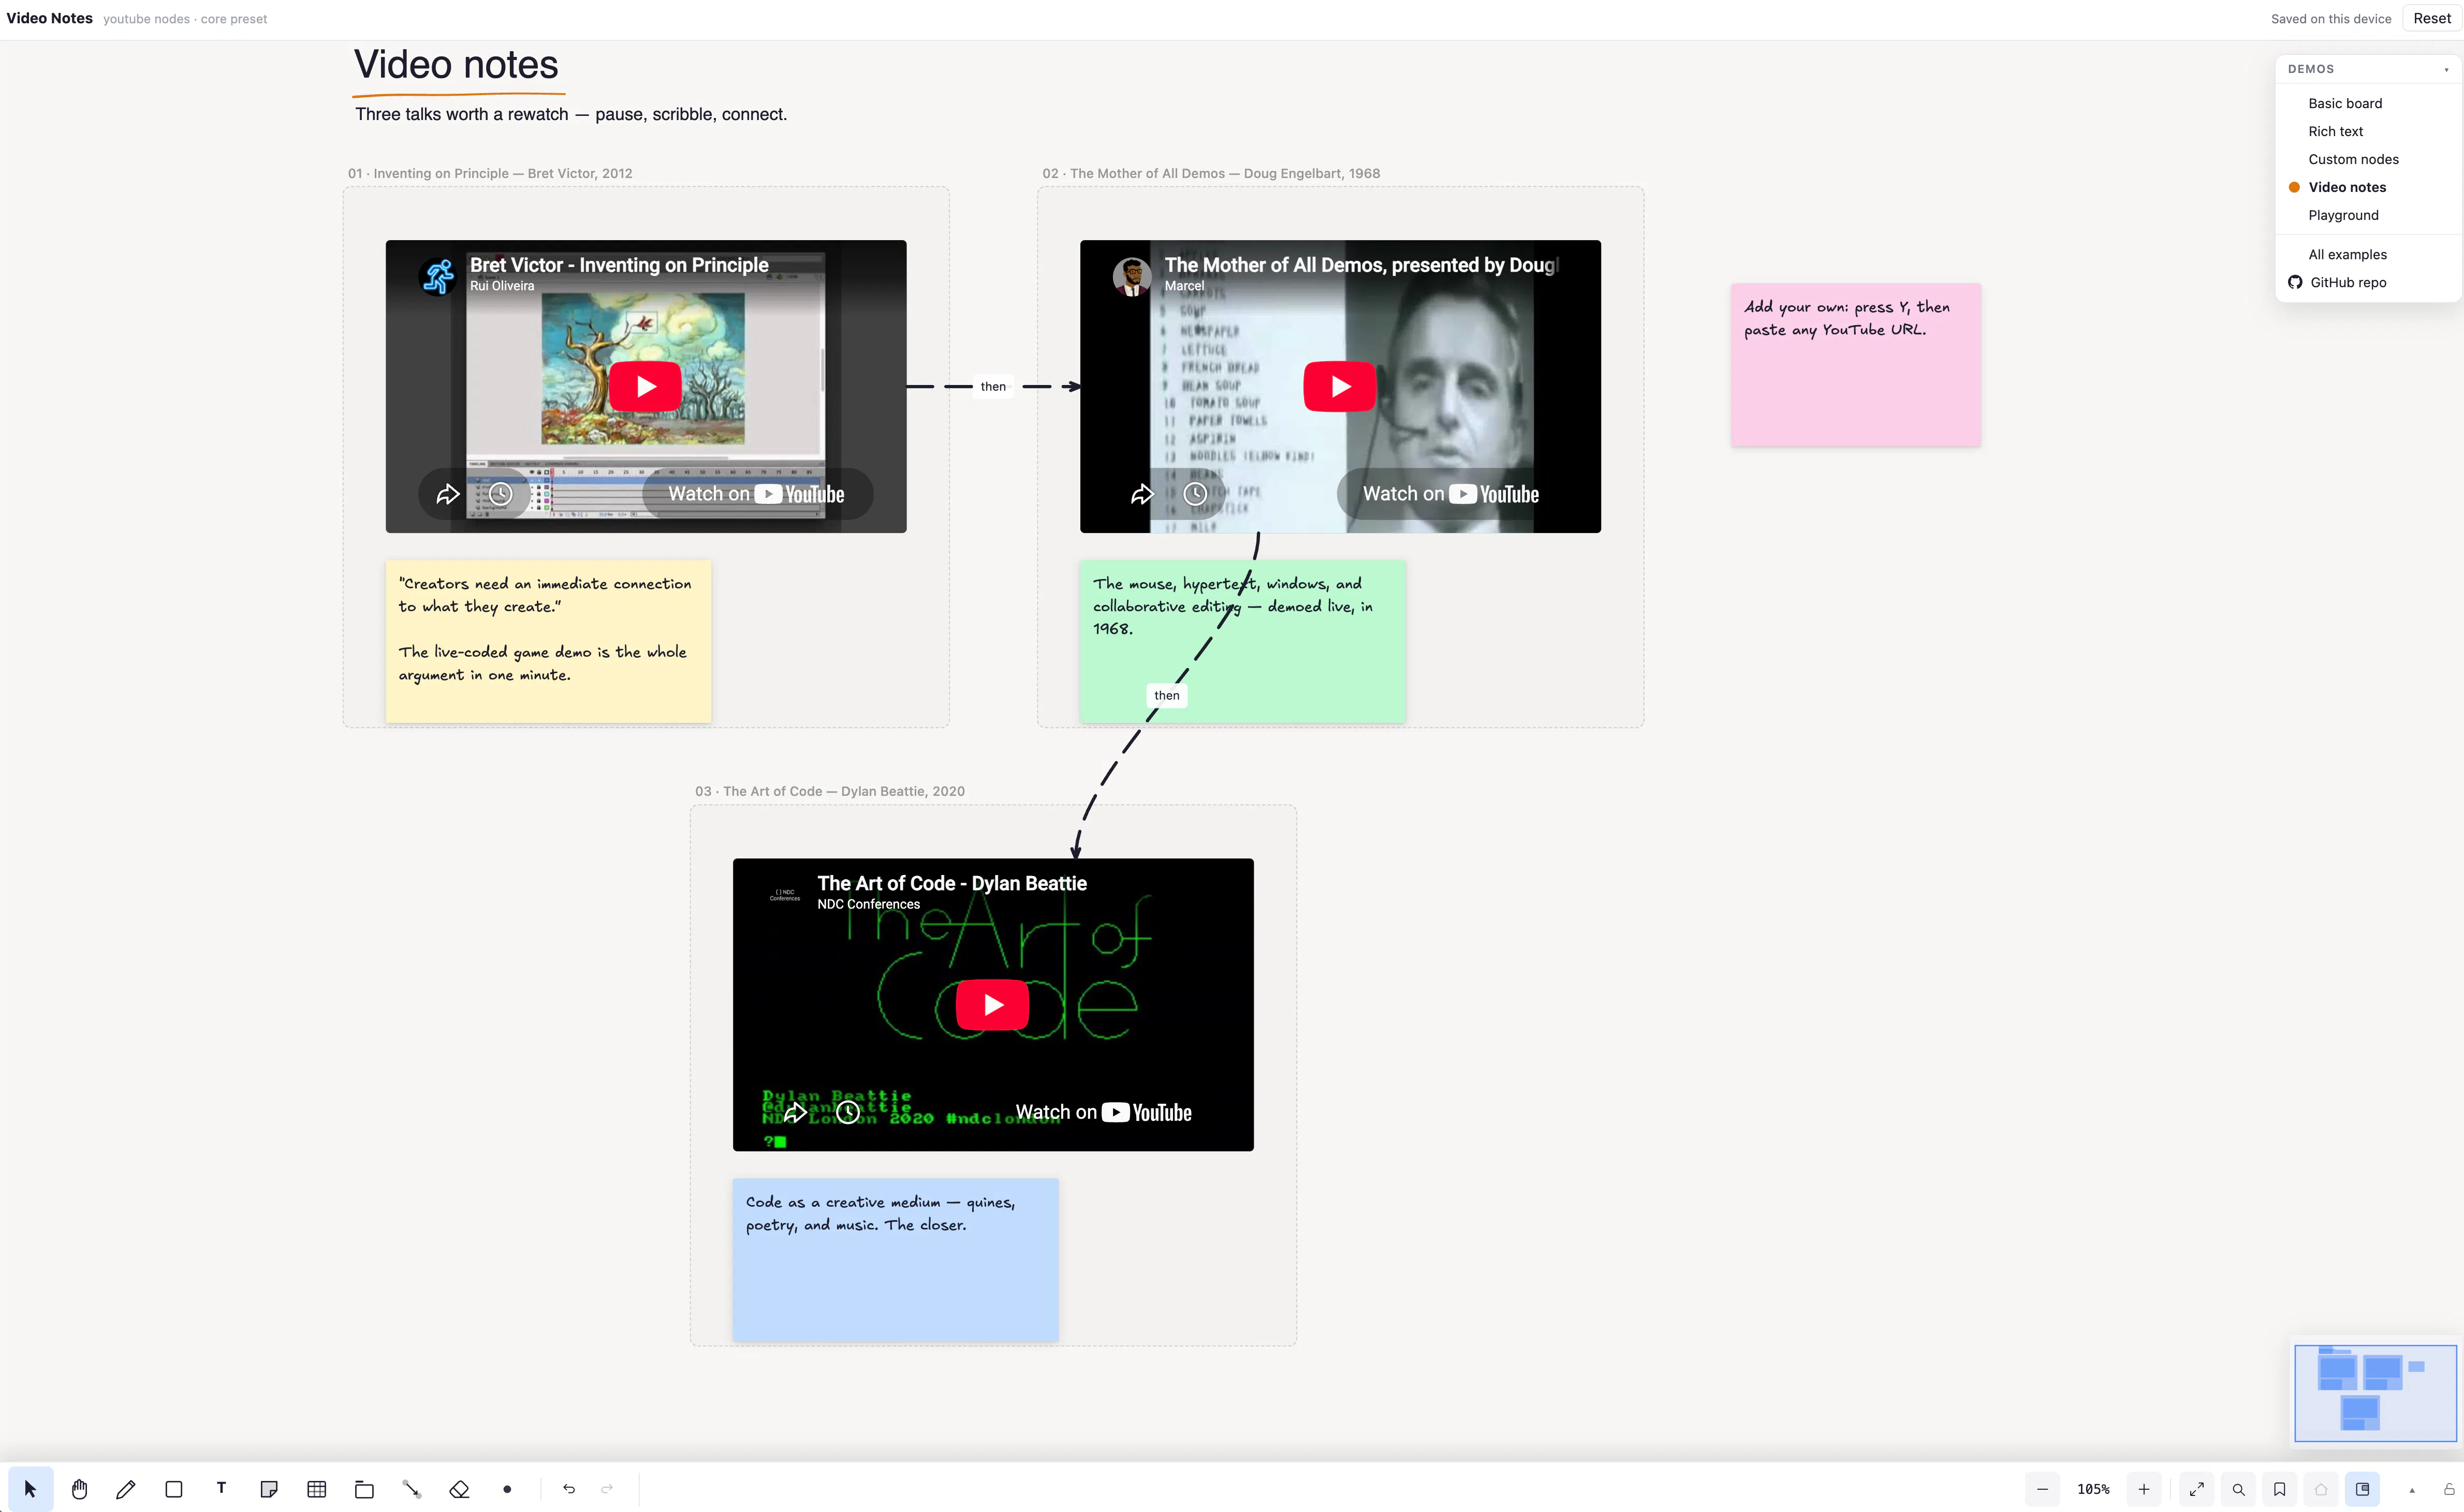The height and width of the screenshot is (1512, 2464).
Task: Select the text tool
Action: point(221,1489)
